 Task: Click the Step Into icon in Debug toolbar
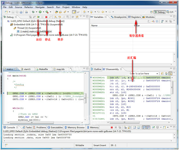(55, 17)
